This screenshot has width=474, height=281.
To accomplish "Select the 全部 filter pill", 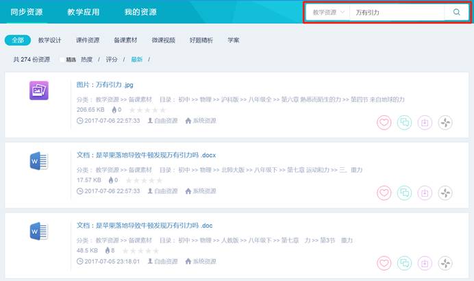I will (18, 40).
